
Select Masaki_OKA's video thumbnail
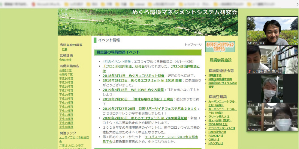pyautogui.click(x=273, y=31)
